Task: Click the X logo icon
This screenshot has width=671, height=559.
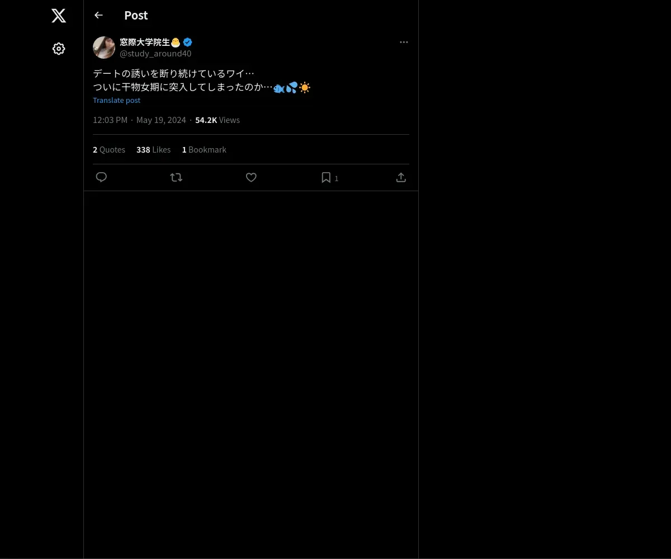Action: click(x=59, y=16)
